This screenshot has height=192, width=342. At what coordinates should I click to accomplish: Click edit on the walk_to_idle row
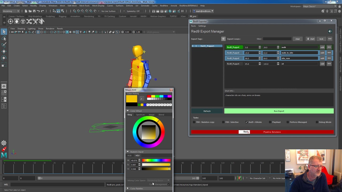coord(322,53)
